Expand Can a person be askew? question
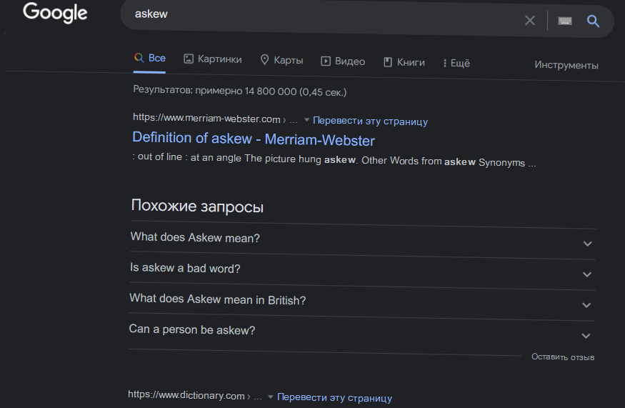Viewport: 625px width, 408px height. pyautogui.click(x=361, y=332)
